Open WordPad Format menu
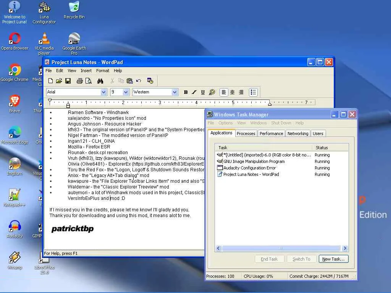The height and width of the screenshot is (293, 391). (x=103, y=71)
